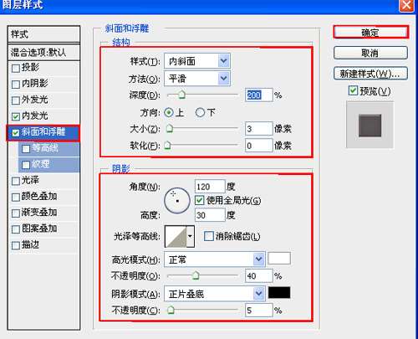
Task: Click the highlight opacity input showing 40
Action: [x=258, y=276]
